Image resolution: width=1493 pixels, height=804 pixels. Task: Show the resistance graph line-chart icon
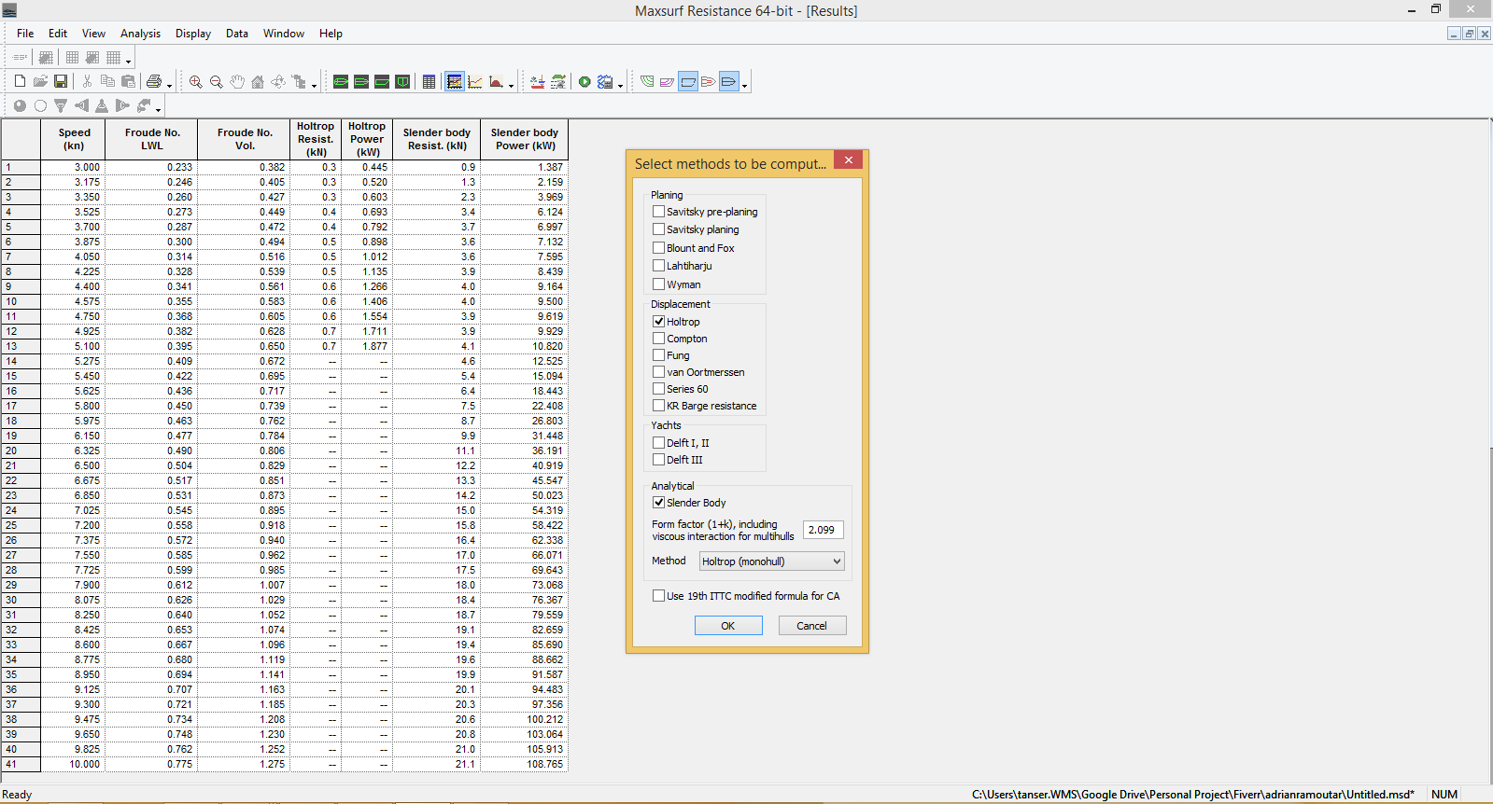(475, 82)
